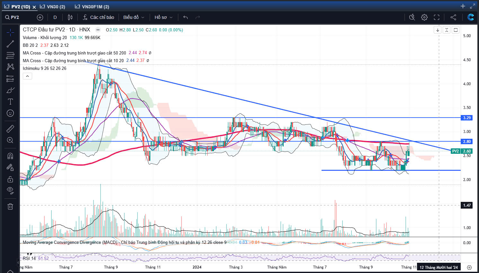Click the PV2 2.60 last price label
479x273 pixels.
pos(461,151)
